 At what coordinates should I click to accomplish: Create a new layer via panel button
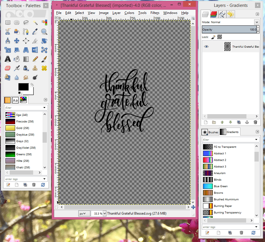click(x=205, y=122)
